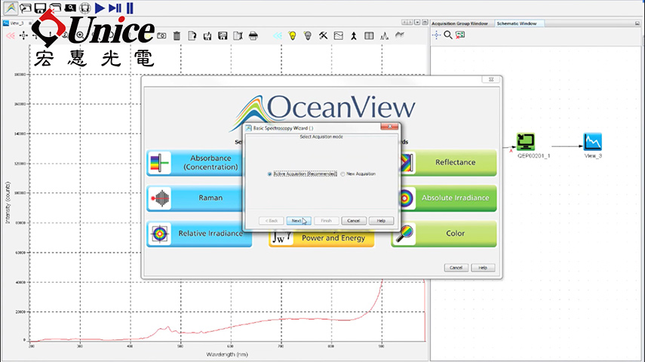Choose the Absorbance (Concentration) wizard button
645x362 pixels.
(x=195, y=163)
